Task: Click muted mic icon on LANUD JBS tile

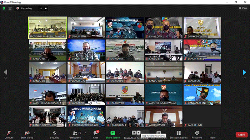Action: (31, 59)
